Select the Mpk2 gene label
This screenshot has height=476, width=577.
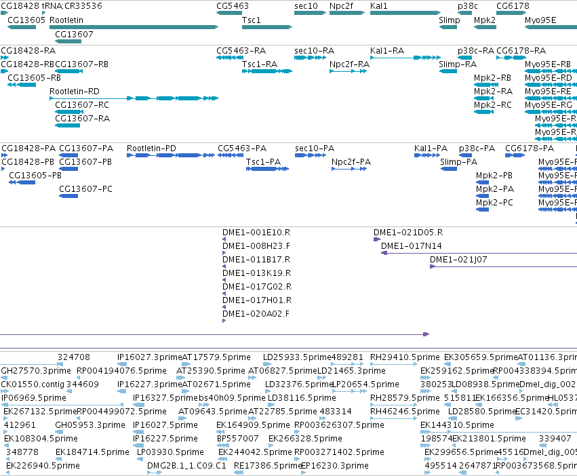[485, 20]
